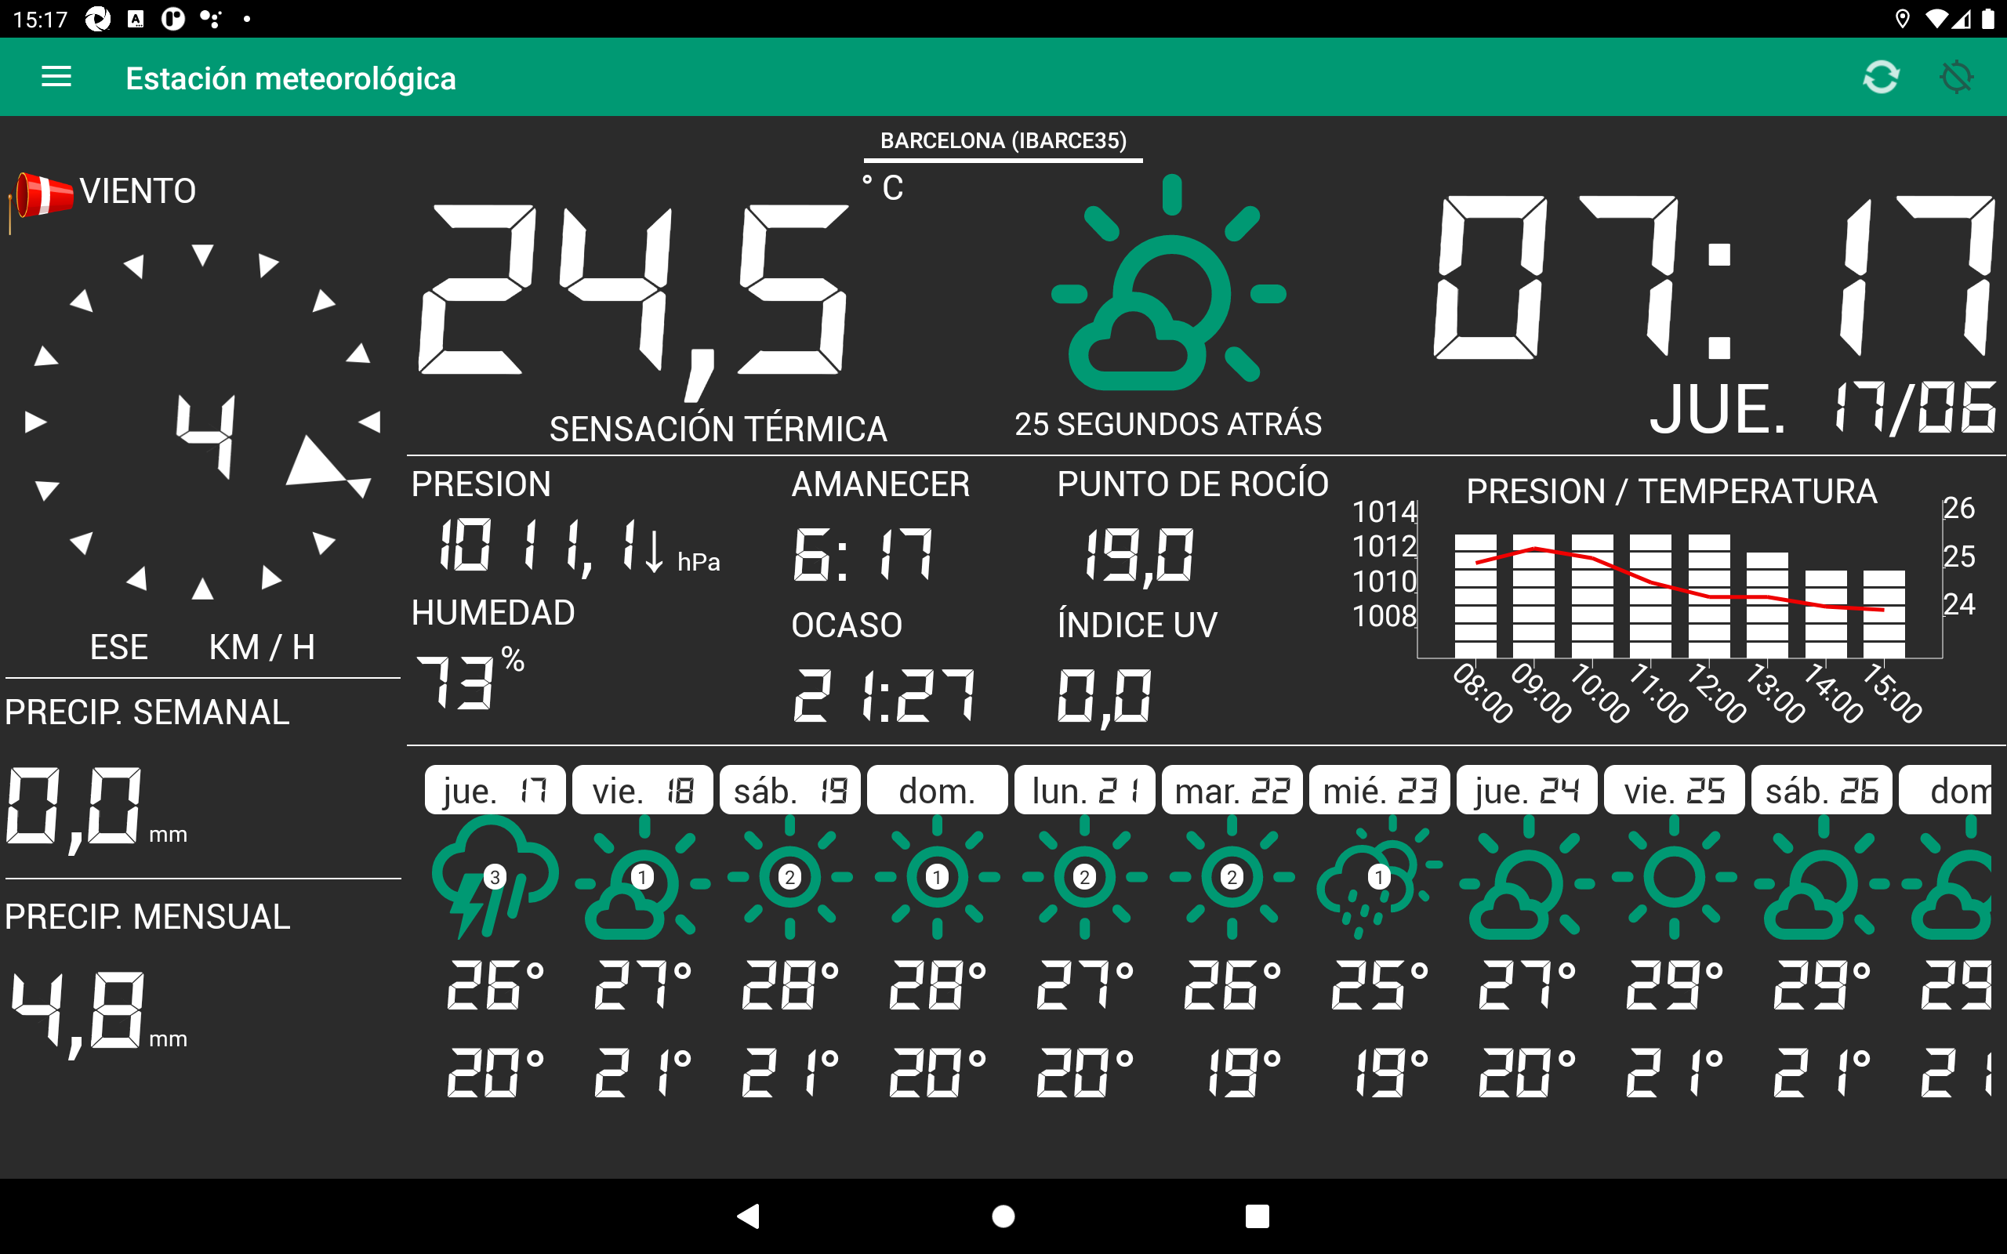This screenshot has width=2007, height=1254.
Task: Tap the wind compass speed dial
Action: [203, 423]
